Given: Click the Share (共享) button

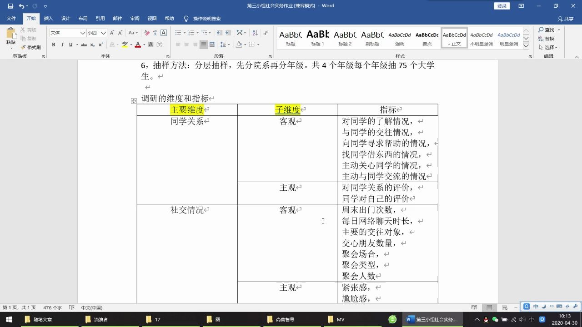Looking at the screenshot, I should click(x=566, y=19).
